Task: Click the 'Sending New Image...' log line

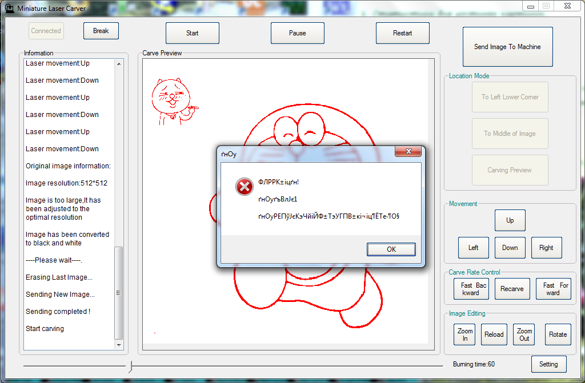Action: (x=60, y=295)
